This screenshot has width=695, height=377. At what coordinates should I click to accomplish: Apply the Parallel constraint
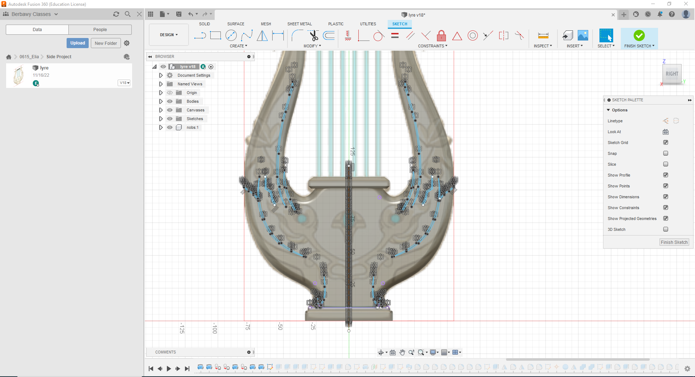(410, 35)
